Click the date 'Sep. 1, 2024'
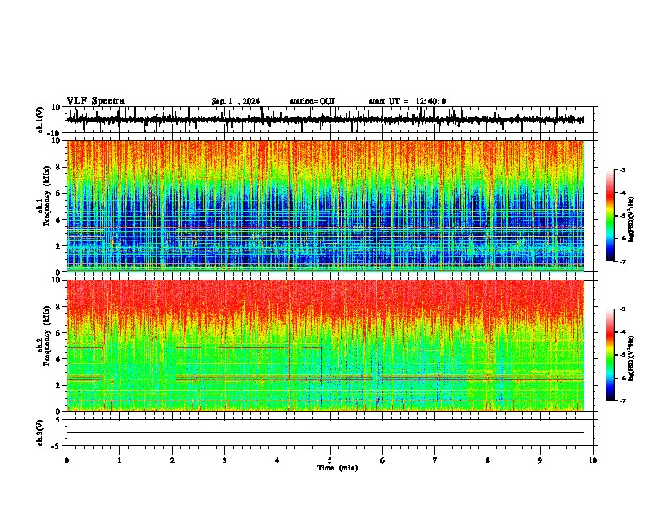This screenshot has height=516, width=668. (x=235, y=101)
